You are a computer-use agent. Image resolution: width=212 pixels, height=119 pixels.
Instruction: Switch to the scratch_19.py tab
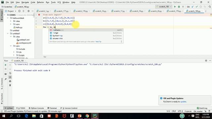point(137,11)
